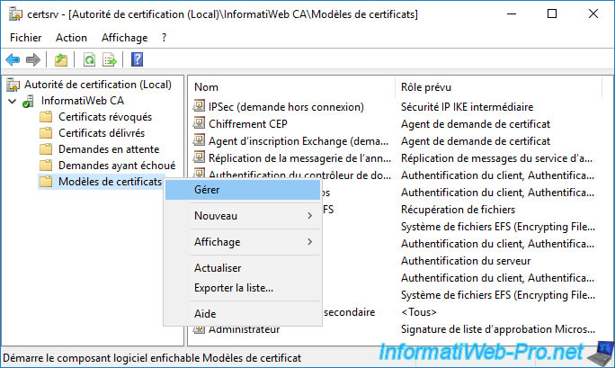
Task: Select the Demandes en attente folder
Action: pyautogui.click(x=108, y=149)
